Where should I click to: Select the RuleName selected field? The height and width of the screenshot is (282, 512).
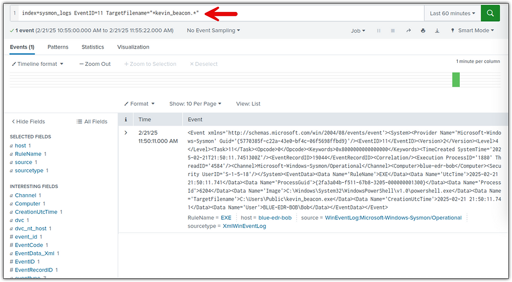coord(28,154)
